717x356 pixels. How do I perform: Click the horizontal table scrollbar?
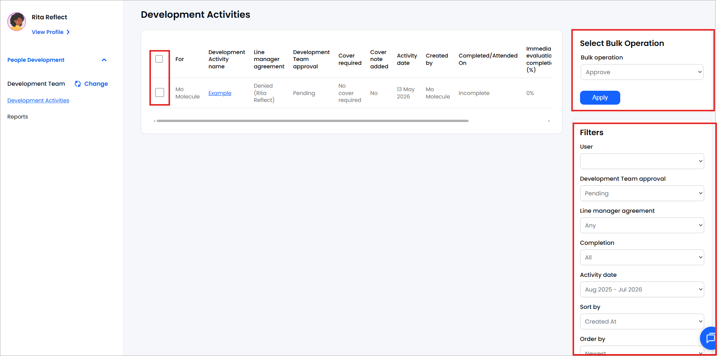point(313,121)
